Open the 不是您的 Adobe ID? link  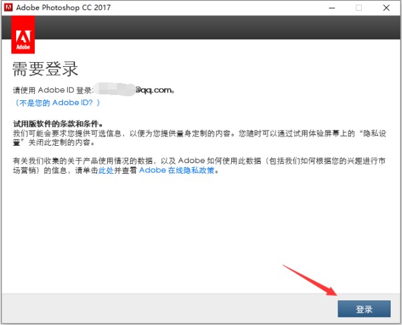point(57,102)
